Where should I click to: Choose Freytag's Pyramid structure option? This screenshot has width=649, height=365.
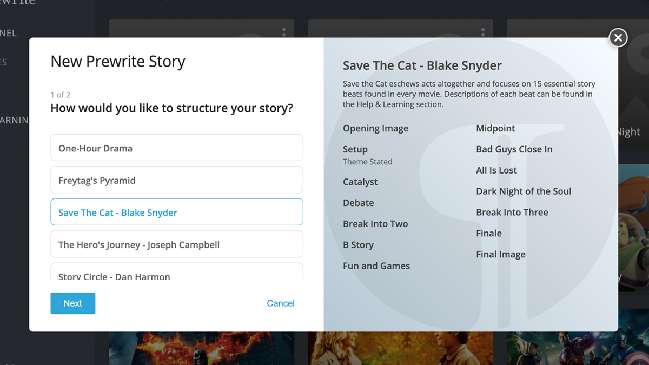pyautogui.click(x=177, y=180)
